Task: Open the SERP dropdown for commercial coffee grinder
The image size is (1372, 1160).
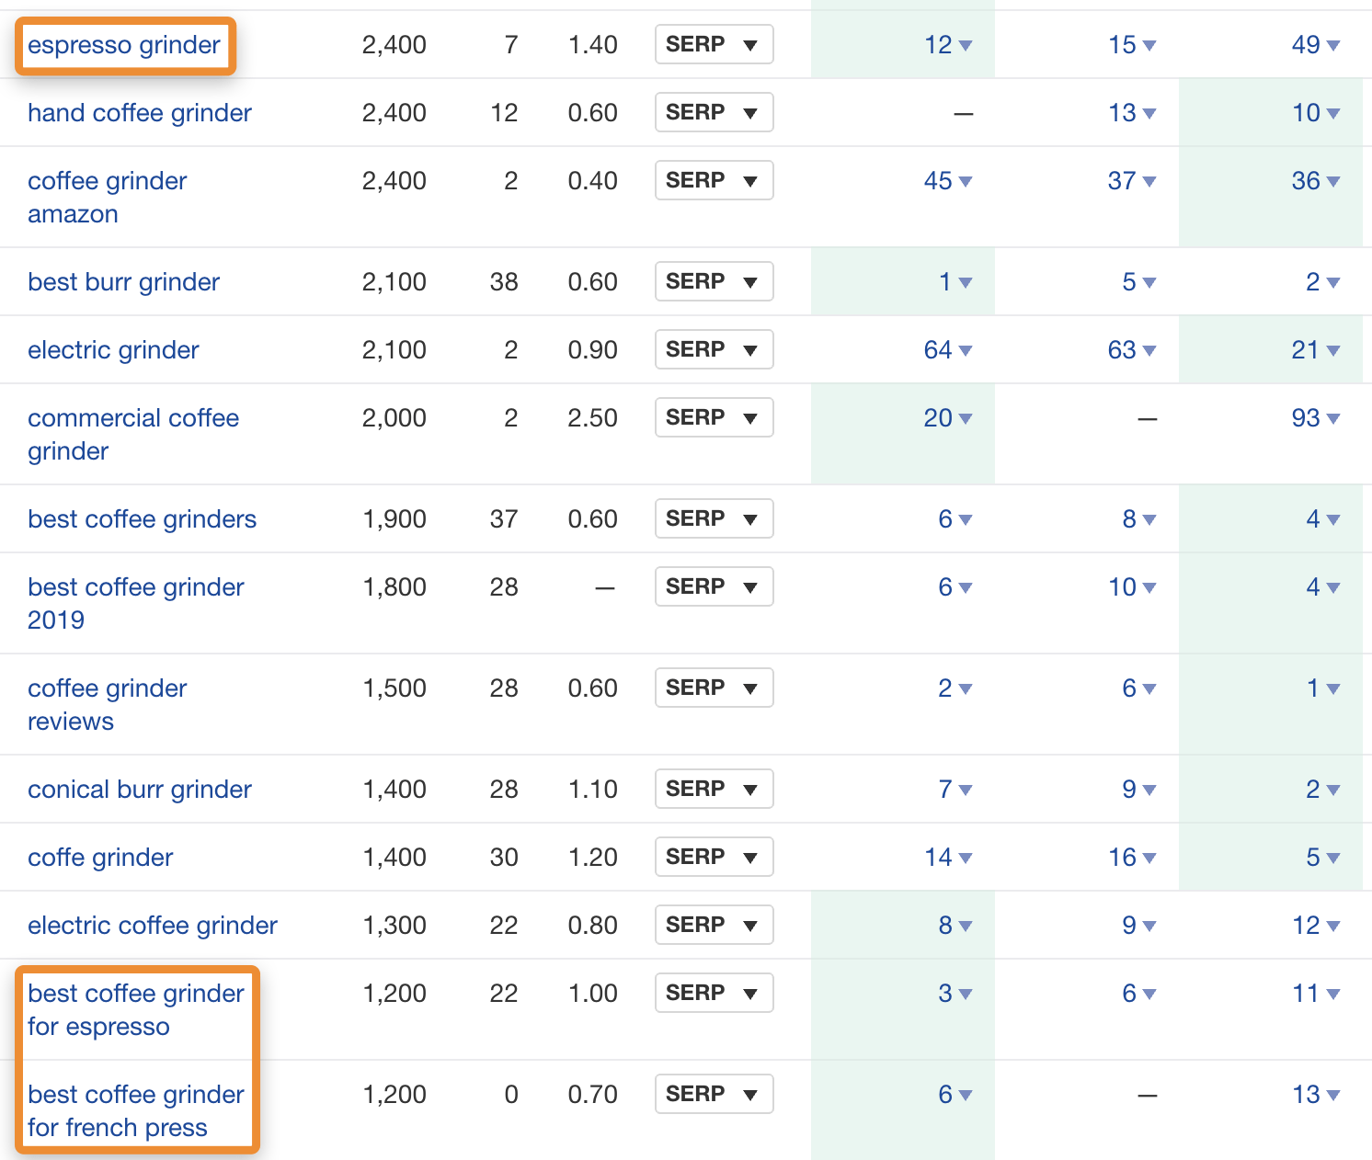Action: [x=714, y=417]
